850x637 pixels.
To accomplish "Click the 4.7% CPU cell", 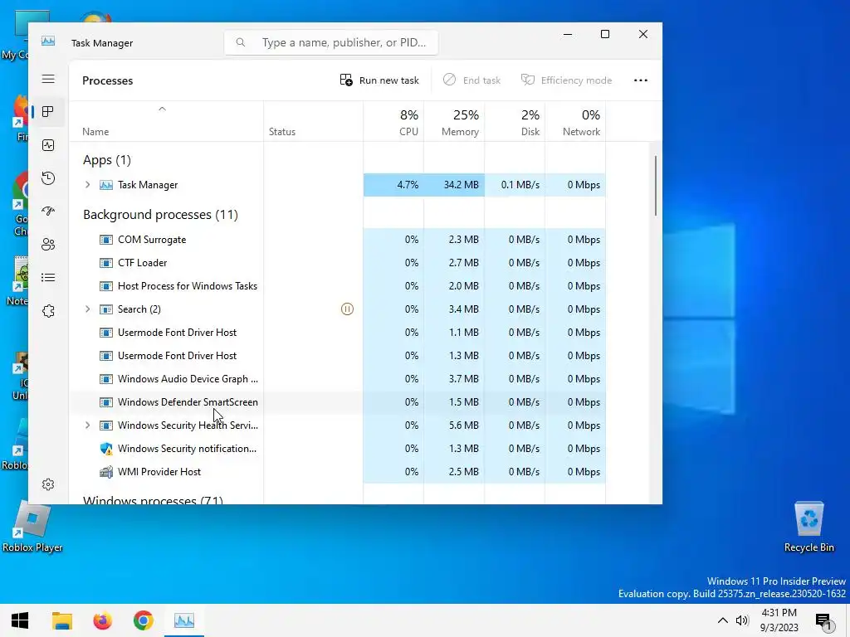I will click(393, 185).
